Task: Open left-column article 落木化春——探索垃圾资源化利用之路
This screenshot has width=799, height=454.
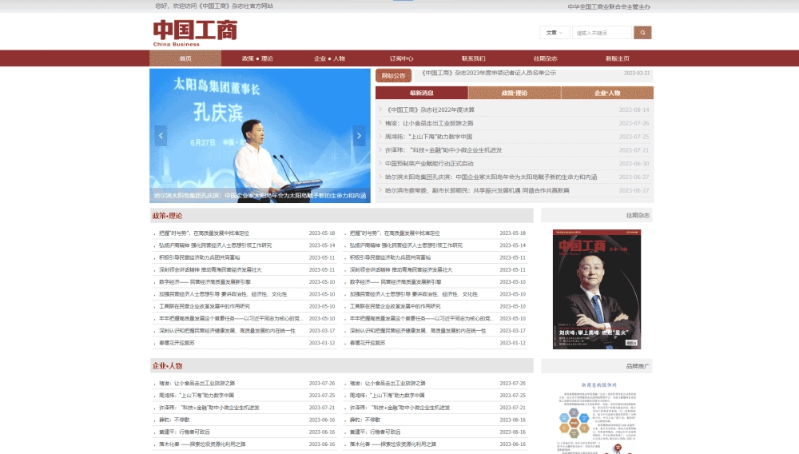Action: (202, 444)
